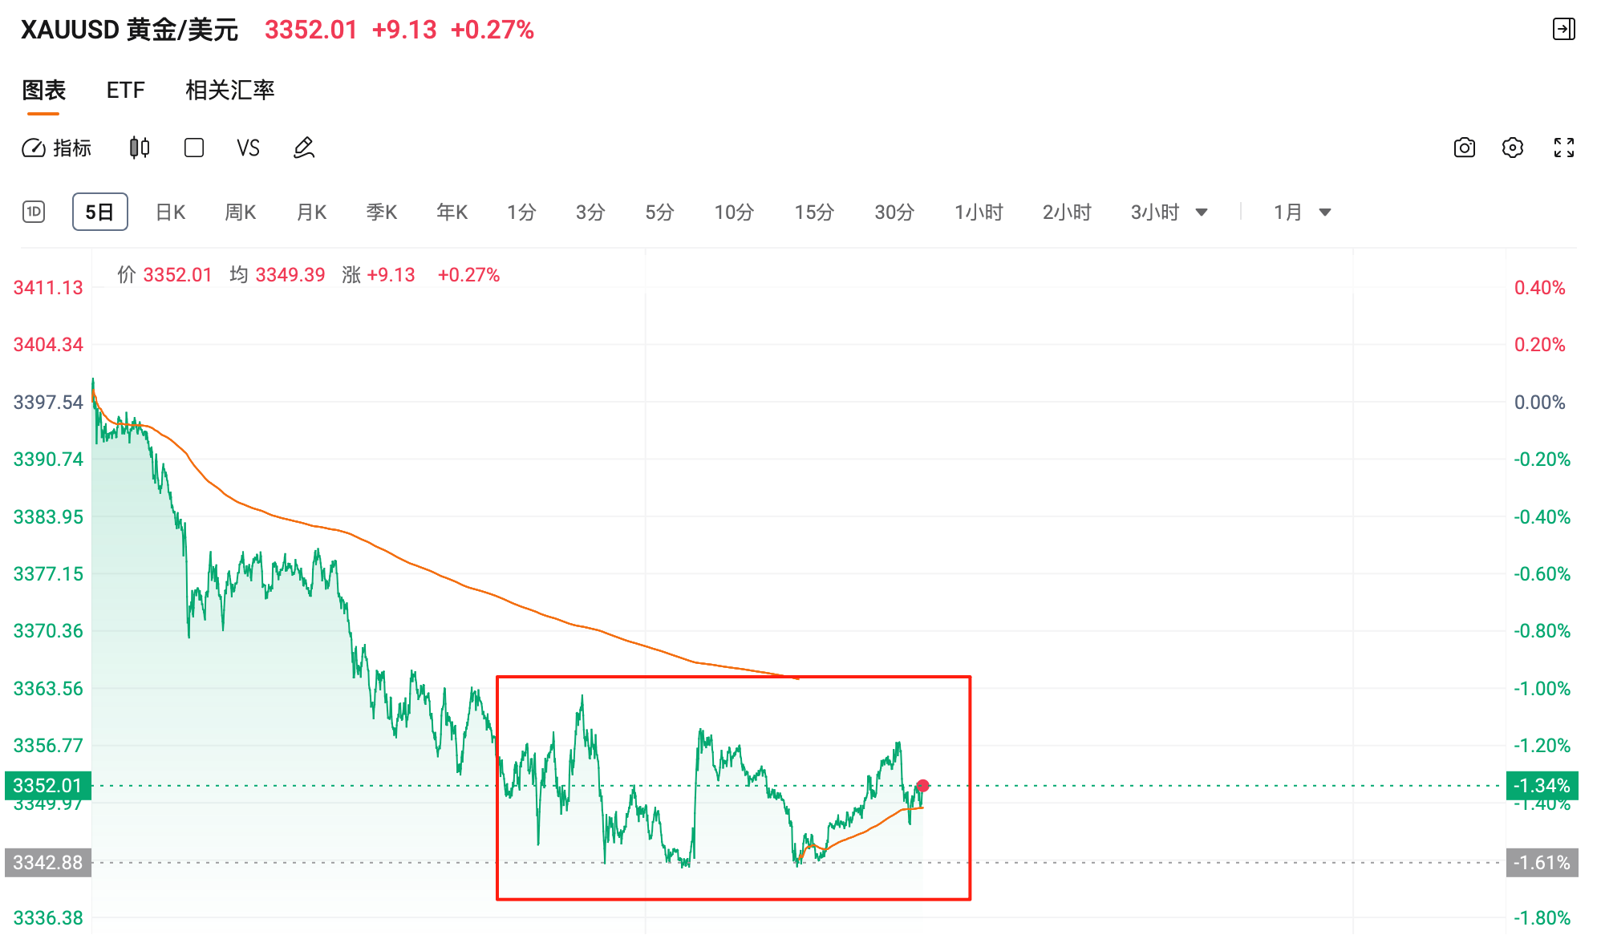Enter fullscreen chart mode
1601x935 pixels.
1563,148
